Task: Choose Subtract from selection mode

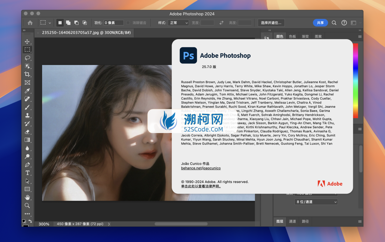Action: tap(76, 23)
